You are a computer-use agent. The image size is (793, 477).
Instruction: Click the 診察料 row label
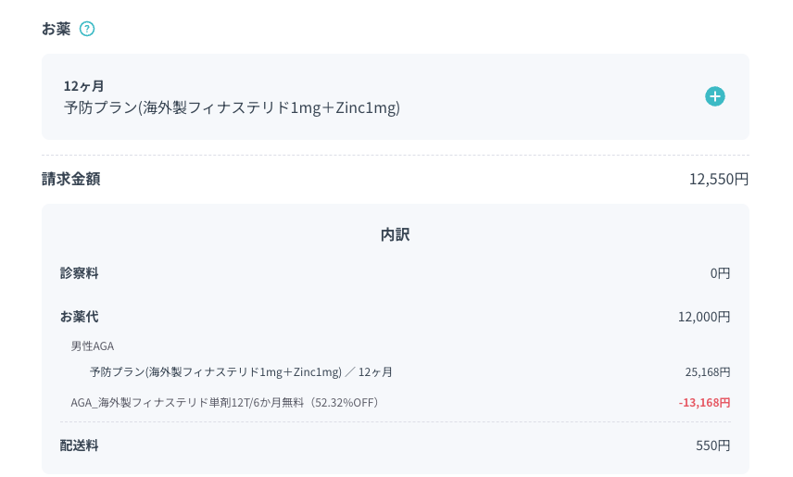coord(80,273)
